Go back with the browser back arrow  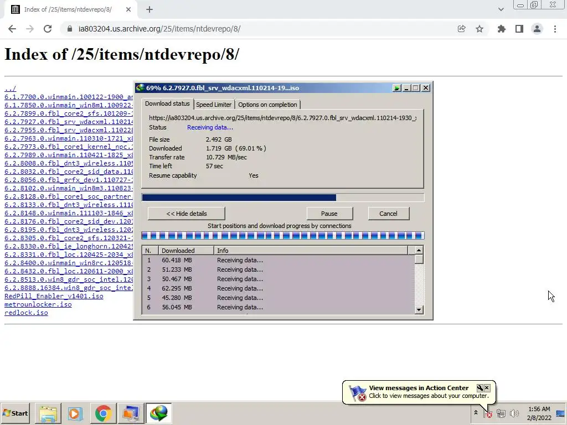[12, 29]
